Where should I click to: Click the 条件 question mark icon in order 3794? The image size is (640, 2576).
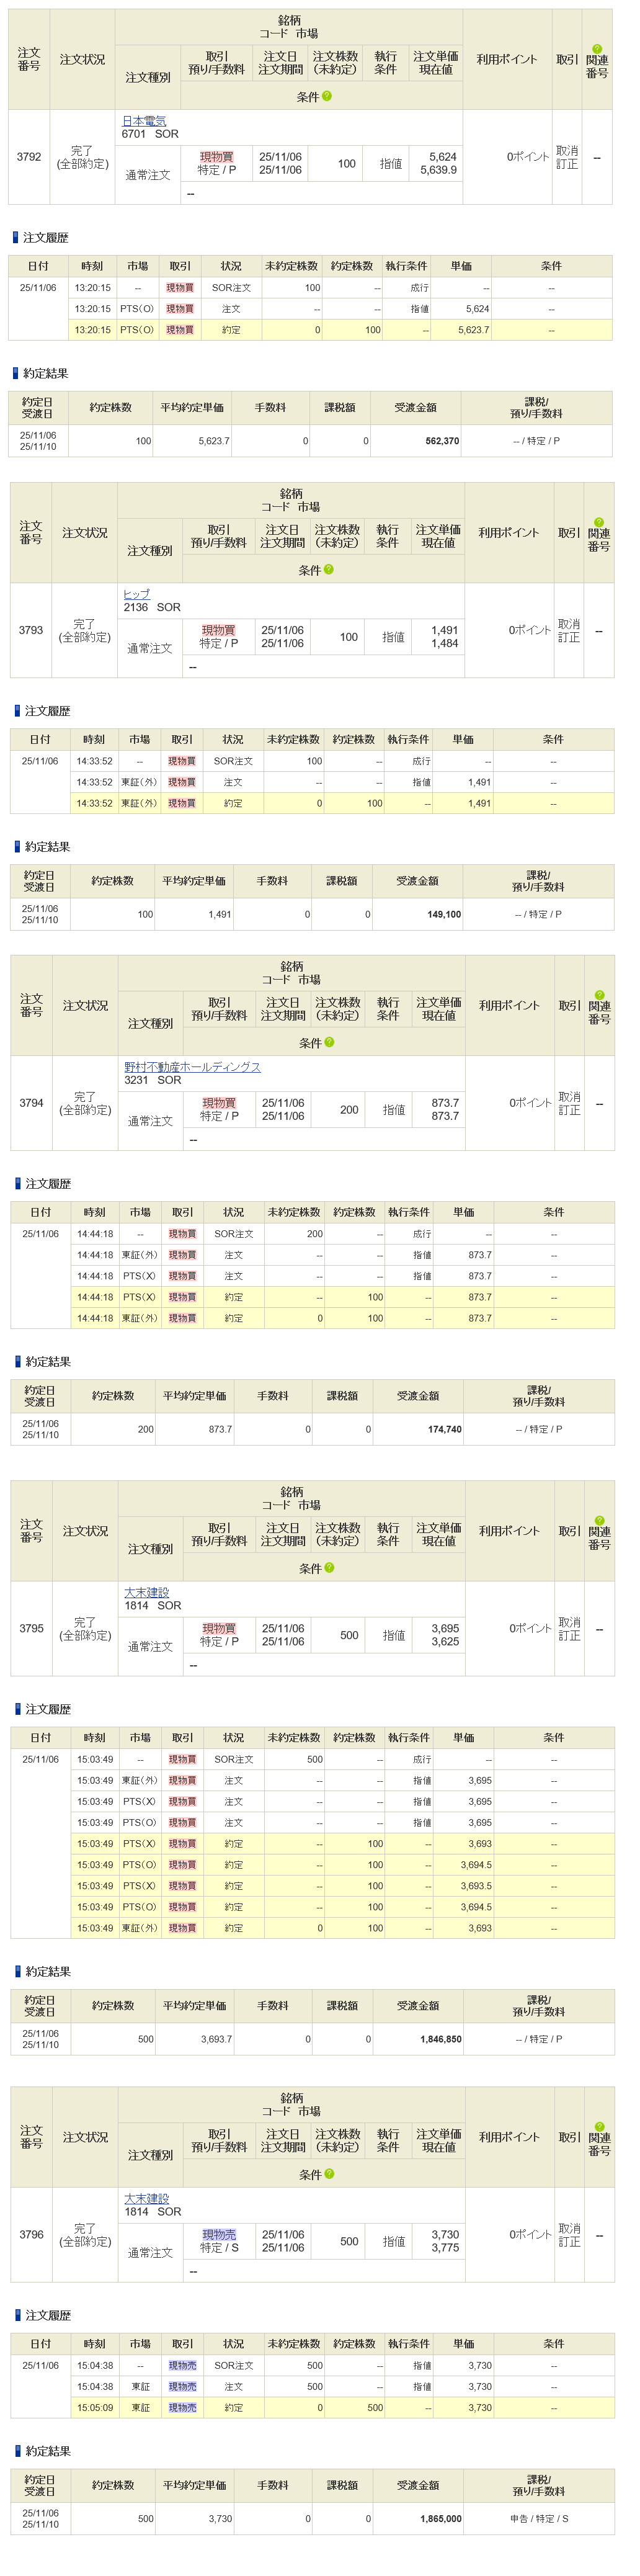(330, 1042)
